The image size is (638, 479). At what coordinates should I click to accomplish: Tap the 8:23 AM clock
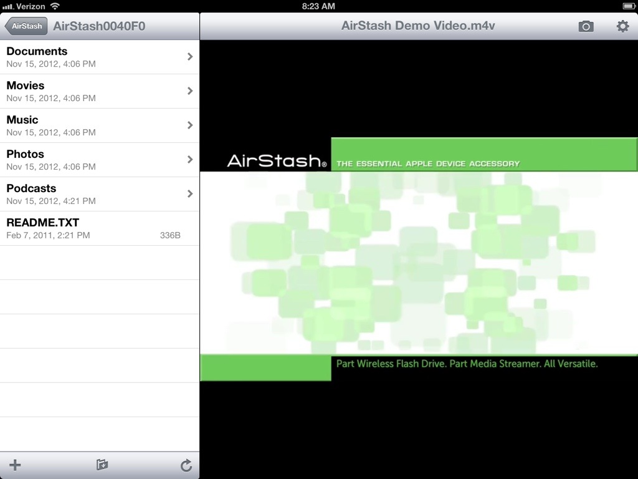318,6
